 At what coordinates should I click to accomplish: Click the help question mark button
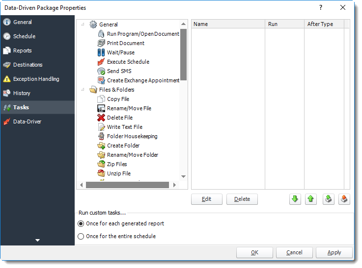click(x=321, y=8)
